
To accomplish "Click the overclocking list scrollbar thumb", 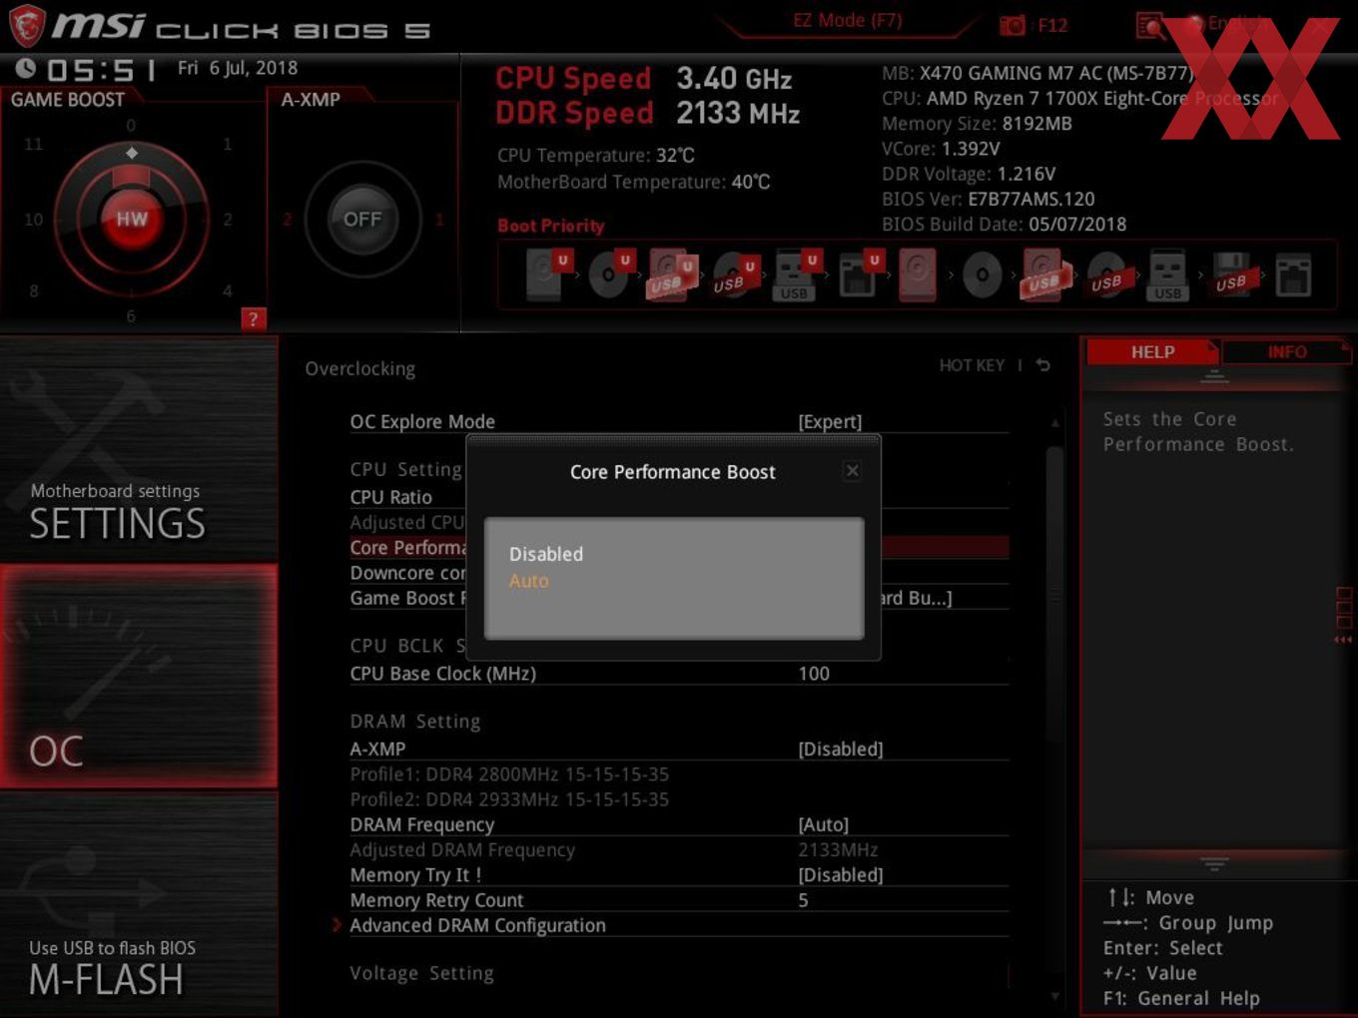I will [1054, 594].
